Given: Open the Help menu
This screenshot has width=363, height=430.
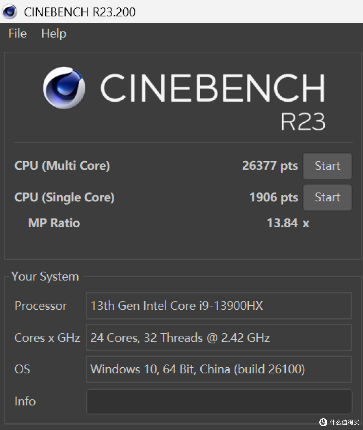Looking at the screenshot, I should pos(54,34).
